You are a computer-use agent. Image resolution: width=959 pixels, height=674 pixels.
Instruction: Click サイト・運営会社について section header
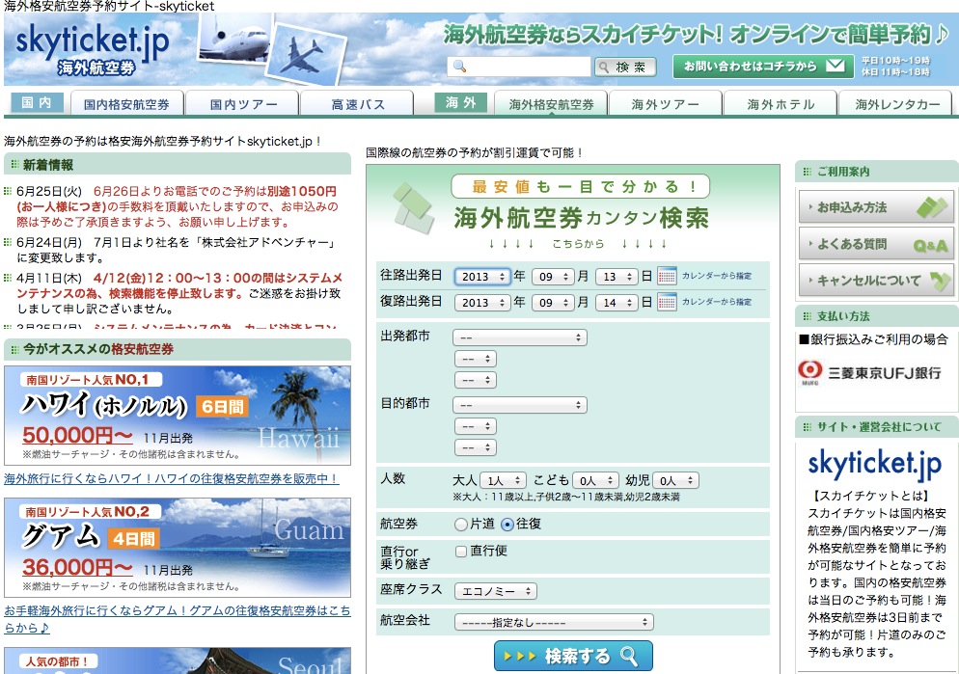pos(877,426)
